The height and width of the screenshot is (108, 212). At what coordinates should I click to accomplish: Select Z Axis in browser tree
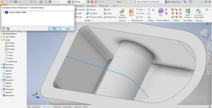click(9, 58)
